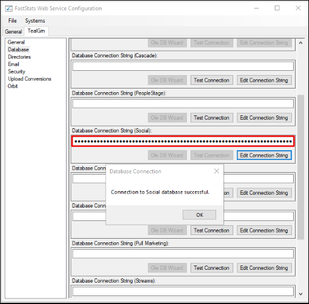
Task: Click the masked Social connection string field
Action: pyautogui.click(x=183, y=141)
